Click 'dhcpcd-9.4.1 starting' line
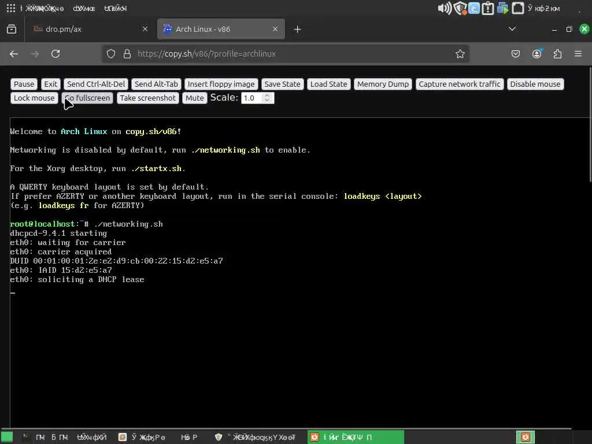 [58, 234]
